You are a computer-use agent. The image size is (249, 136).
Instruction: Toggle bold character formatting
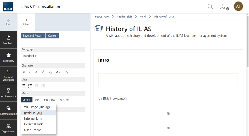(x=24, y=72)
